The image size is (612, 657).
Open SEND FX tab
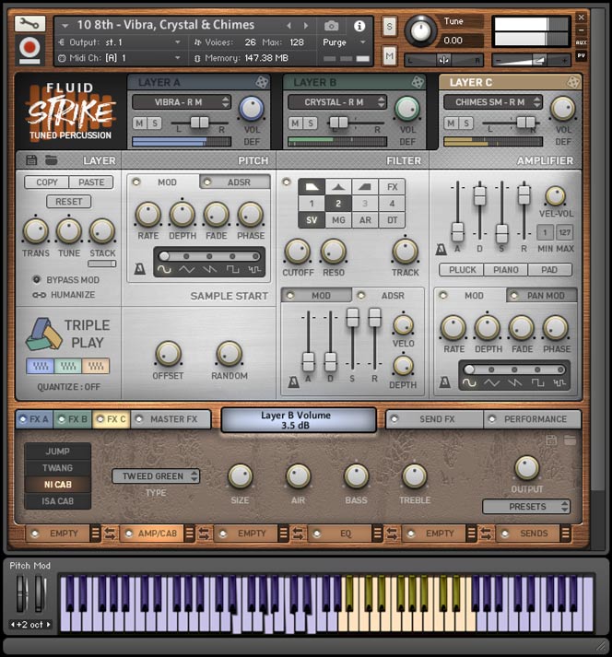point(434,419)
